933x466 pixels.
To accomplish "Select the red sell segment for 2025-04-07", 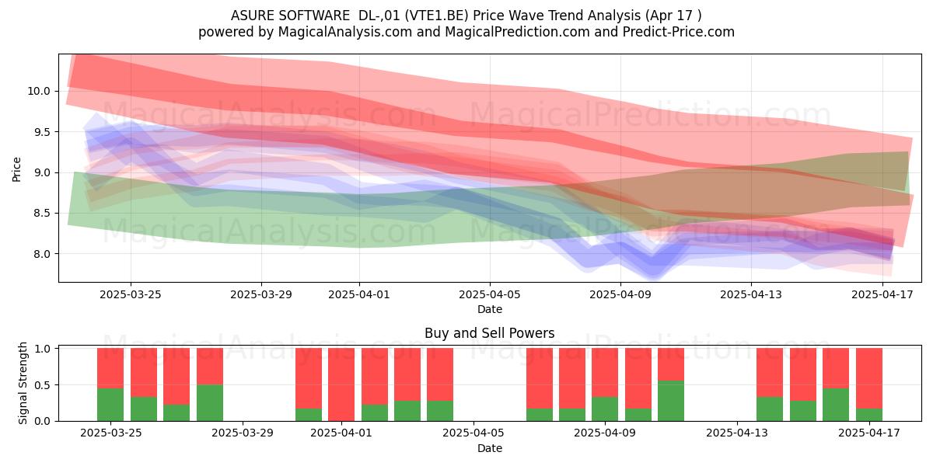I will point(540,378).
